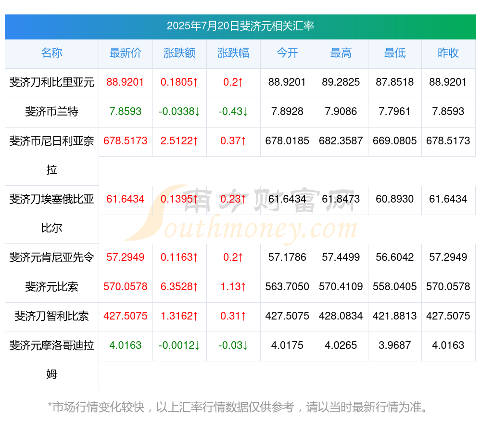Click latest price 7.8593 in green
The width and height of the screenshot is (481, 422).
tap(125, 111)
